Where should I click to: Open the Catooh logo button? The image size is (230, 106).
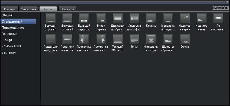(x=221, y=8)
